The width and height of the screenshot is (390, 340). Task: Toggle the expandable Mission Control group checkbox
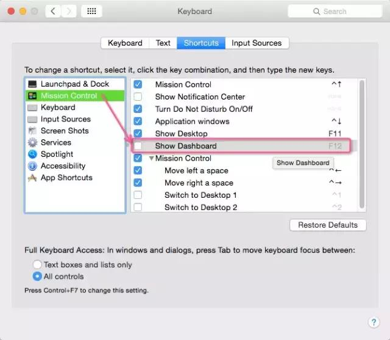point(138,158)
